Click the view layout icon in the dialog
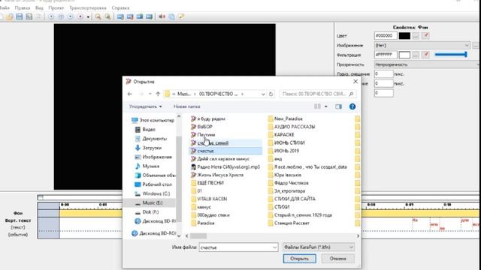The width and height of the screenshot is (481, 270). click(x=317, y=106)
